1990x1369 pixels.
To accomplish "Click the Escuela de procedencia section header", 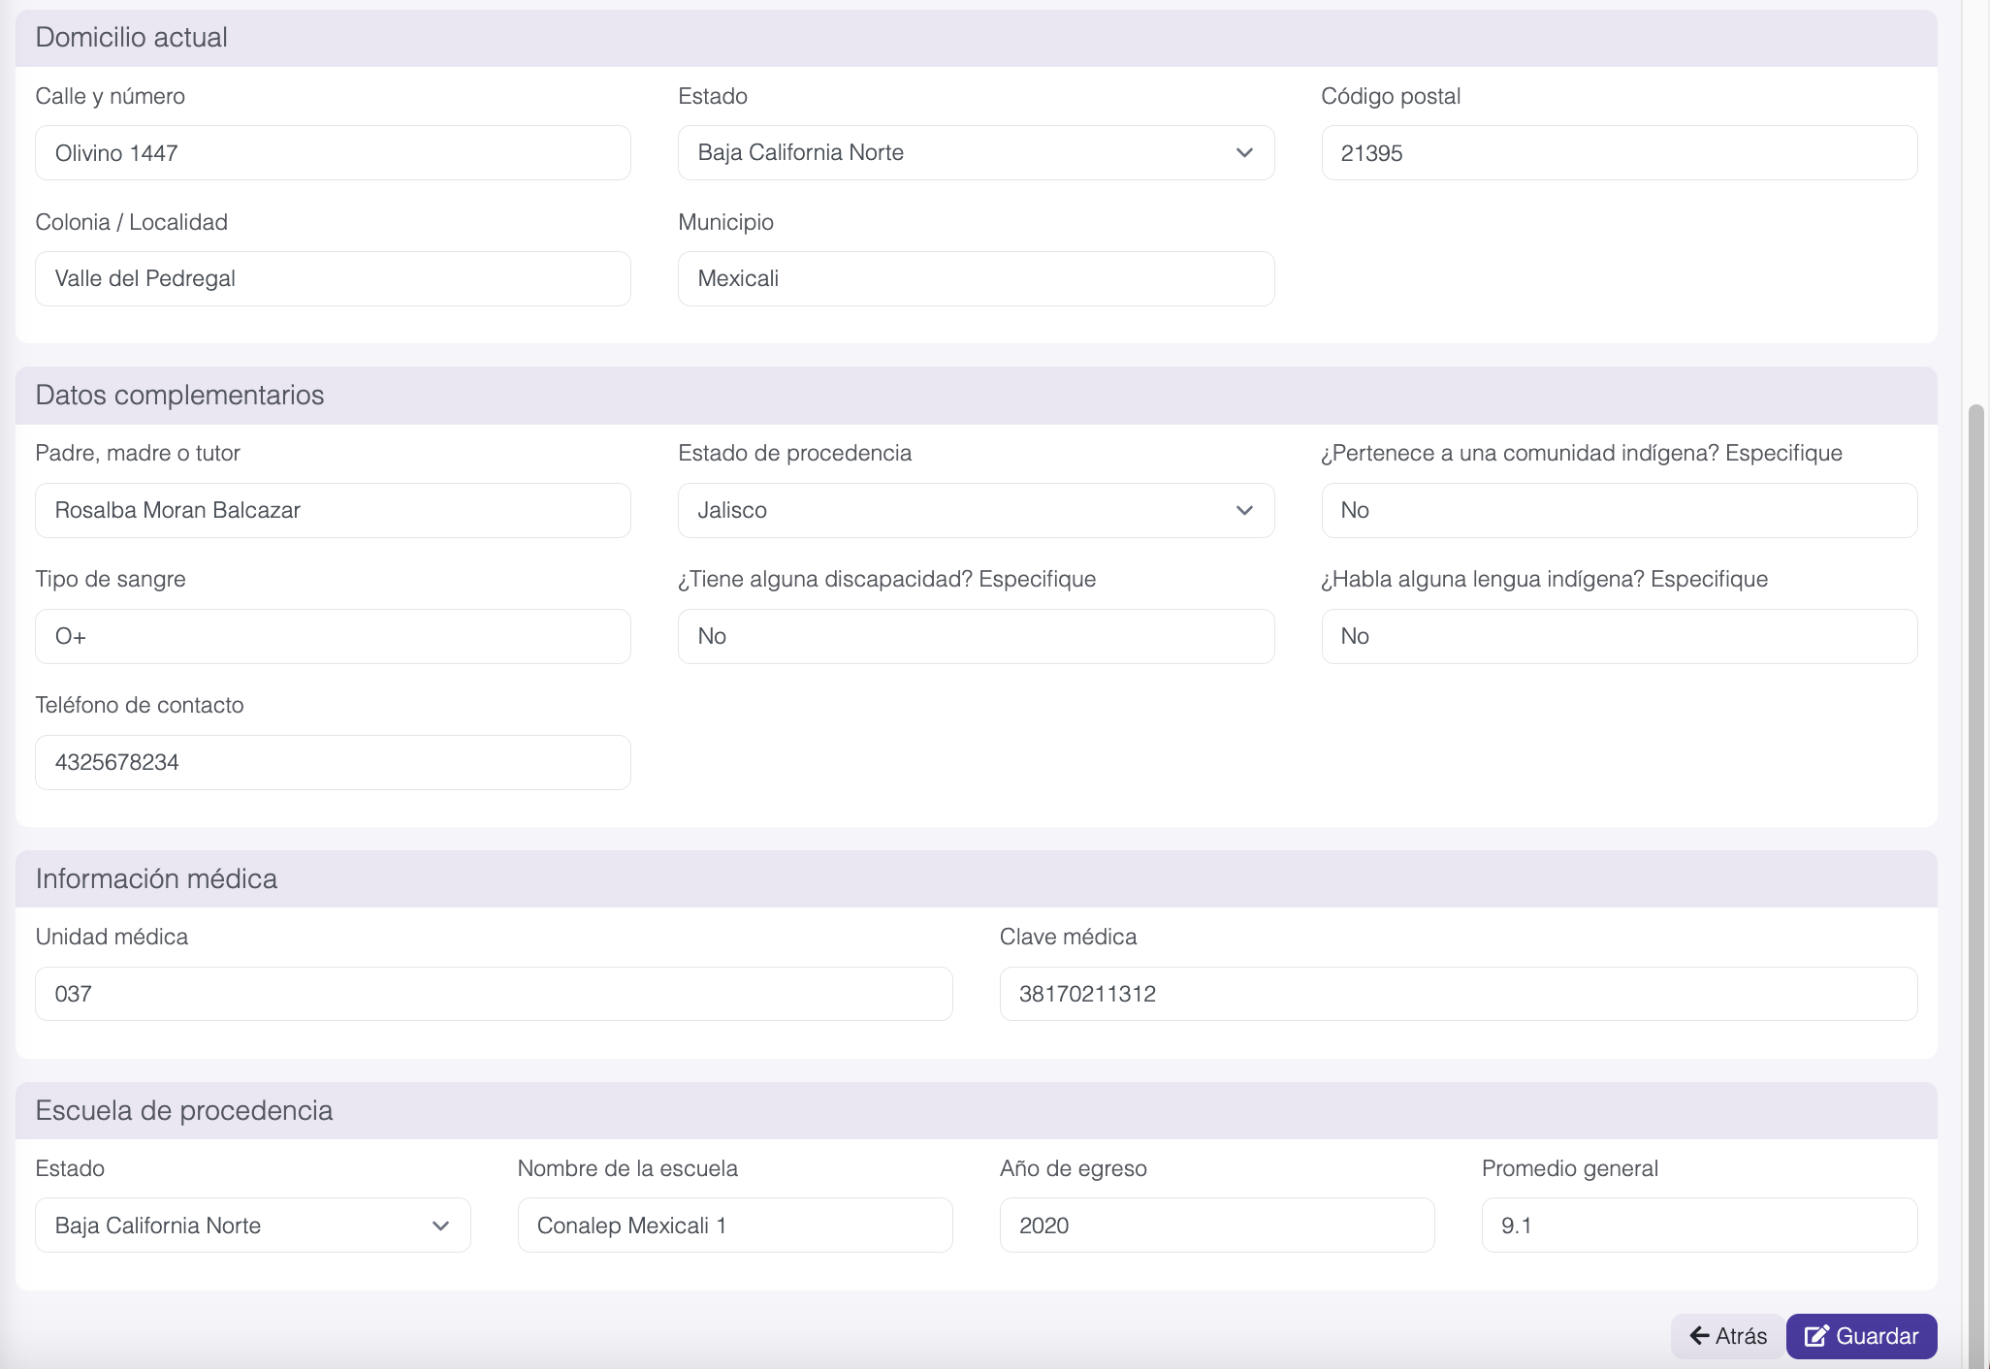I will coord(977,1110).
